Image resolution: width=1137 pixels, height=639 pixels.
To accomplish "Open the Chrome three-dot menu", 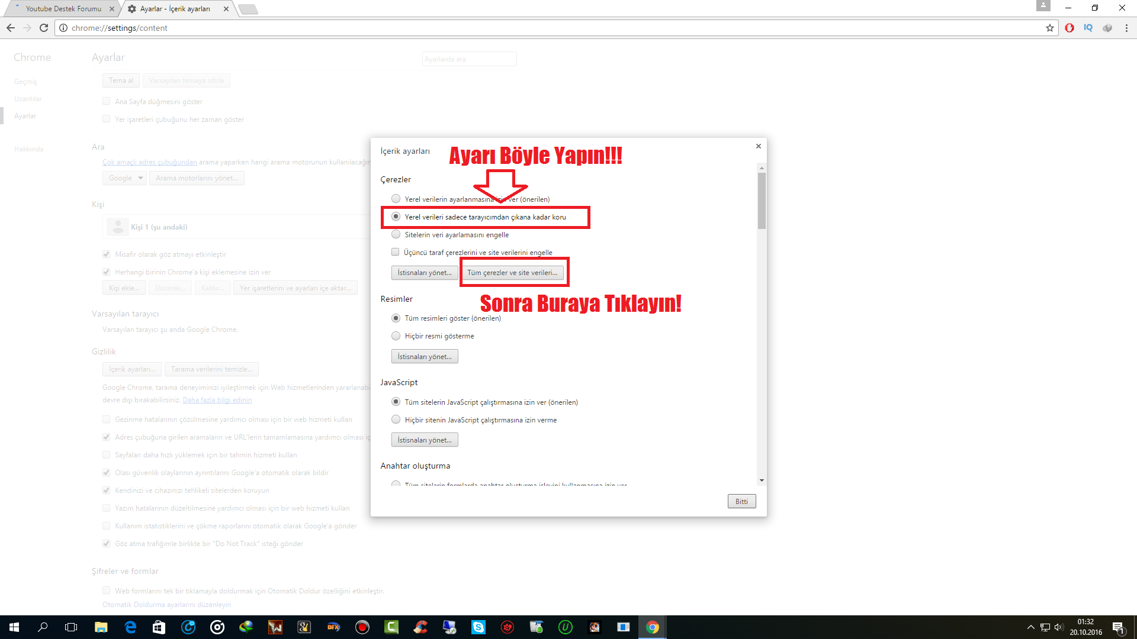I will (x=1126, y=28).
